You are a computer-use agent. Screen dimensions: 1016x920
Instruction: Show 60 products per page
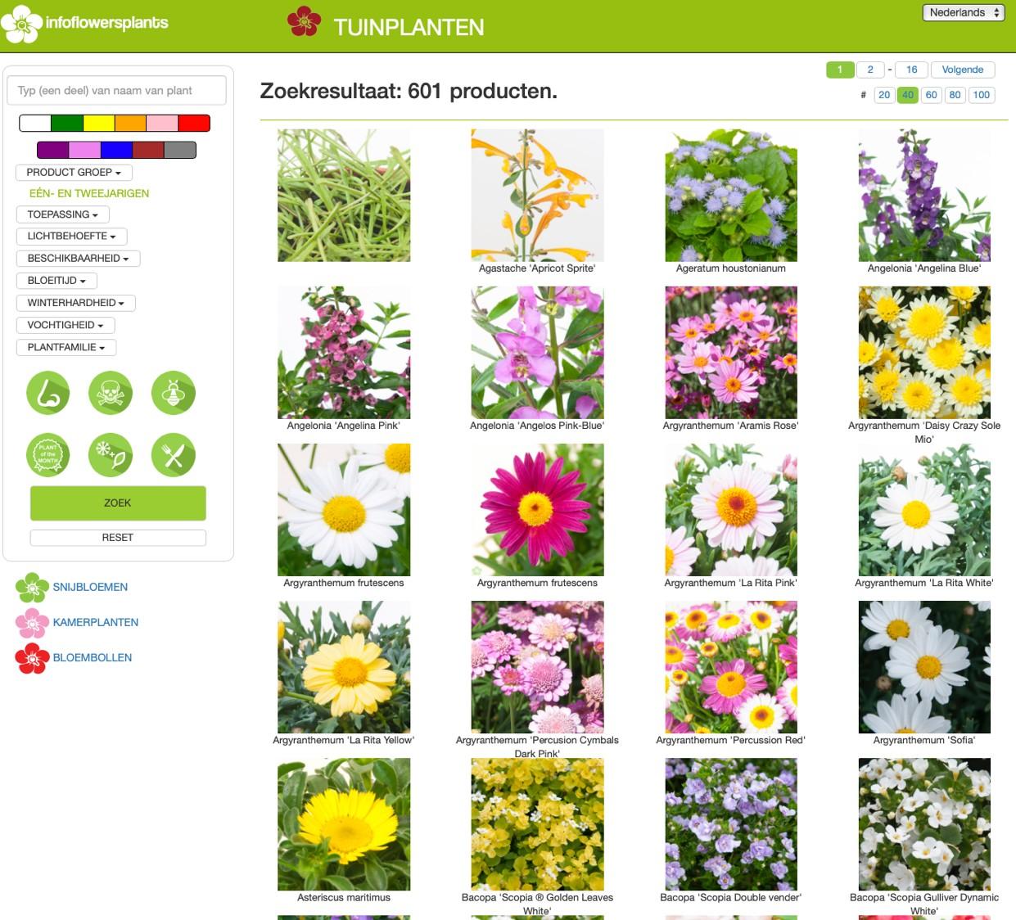click(x=932, y=95)
